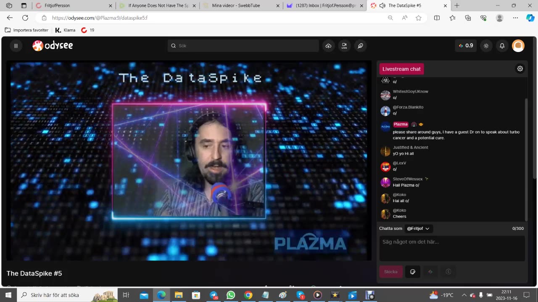The width and height of the screenshot is (538, 302).
Task: Click the zoom out magnifier icon
Action: [x=390, y=18]
